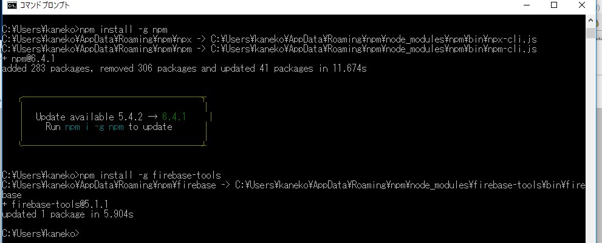
Task: Click the コマンド プロンプト title bar text
Action: [x=45, y=5]
